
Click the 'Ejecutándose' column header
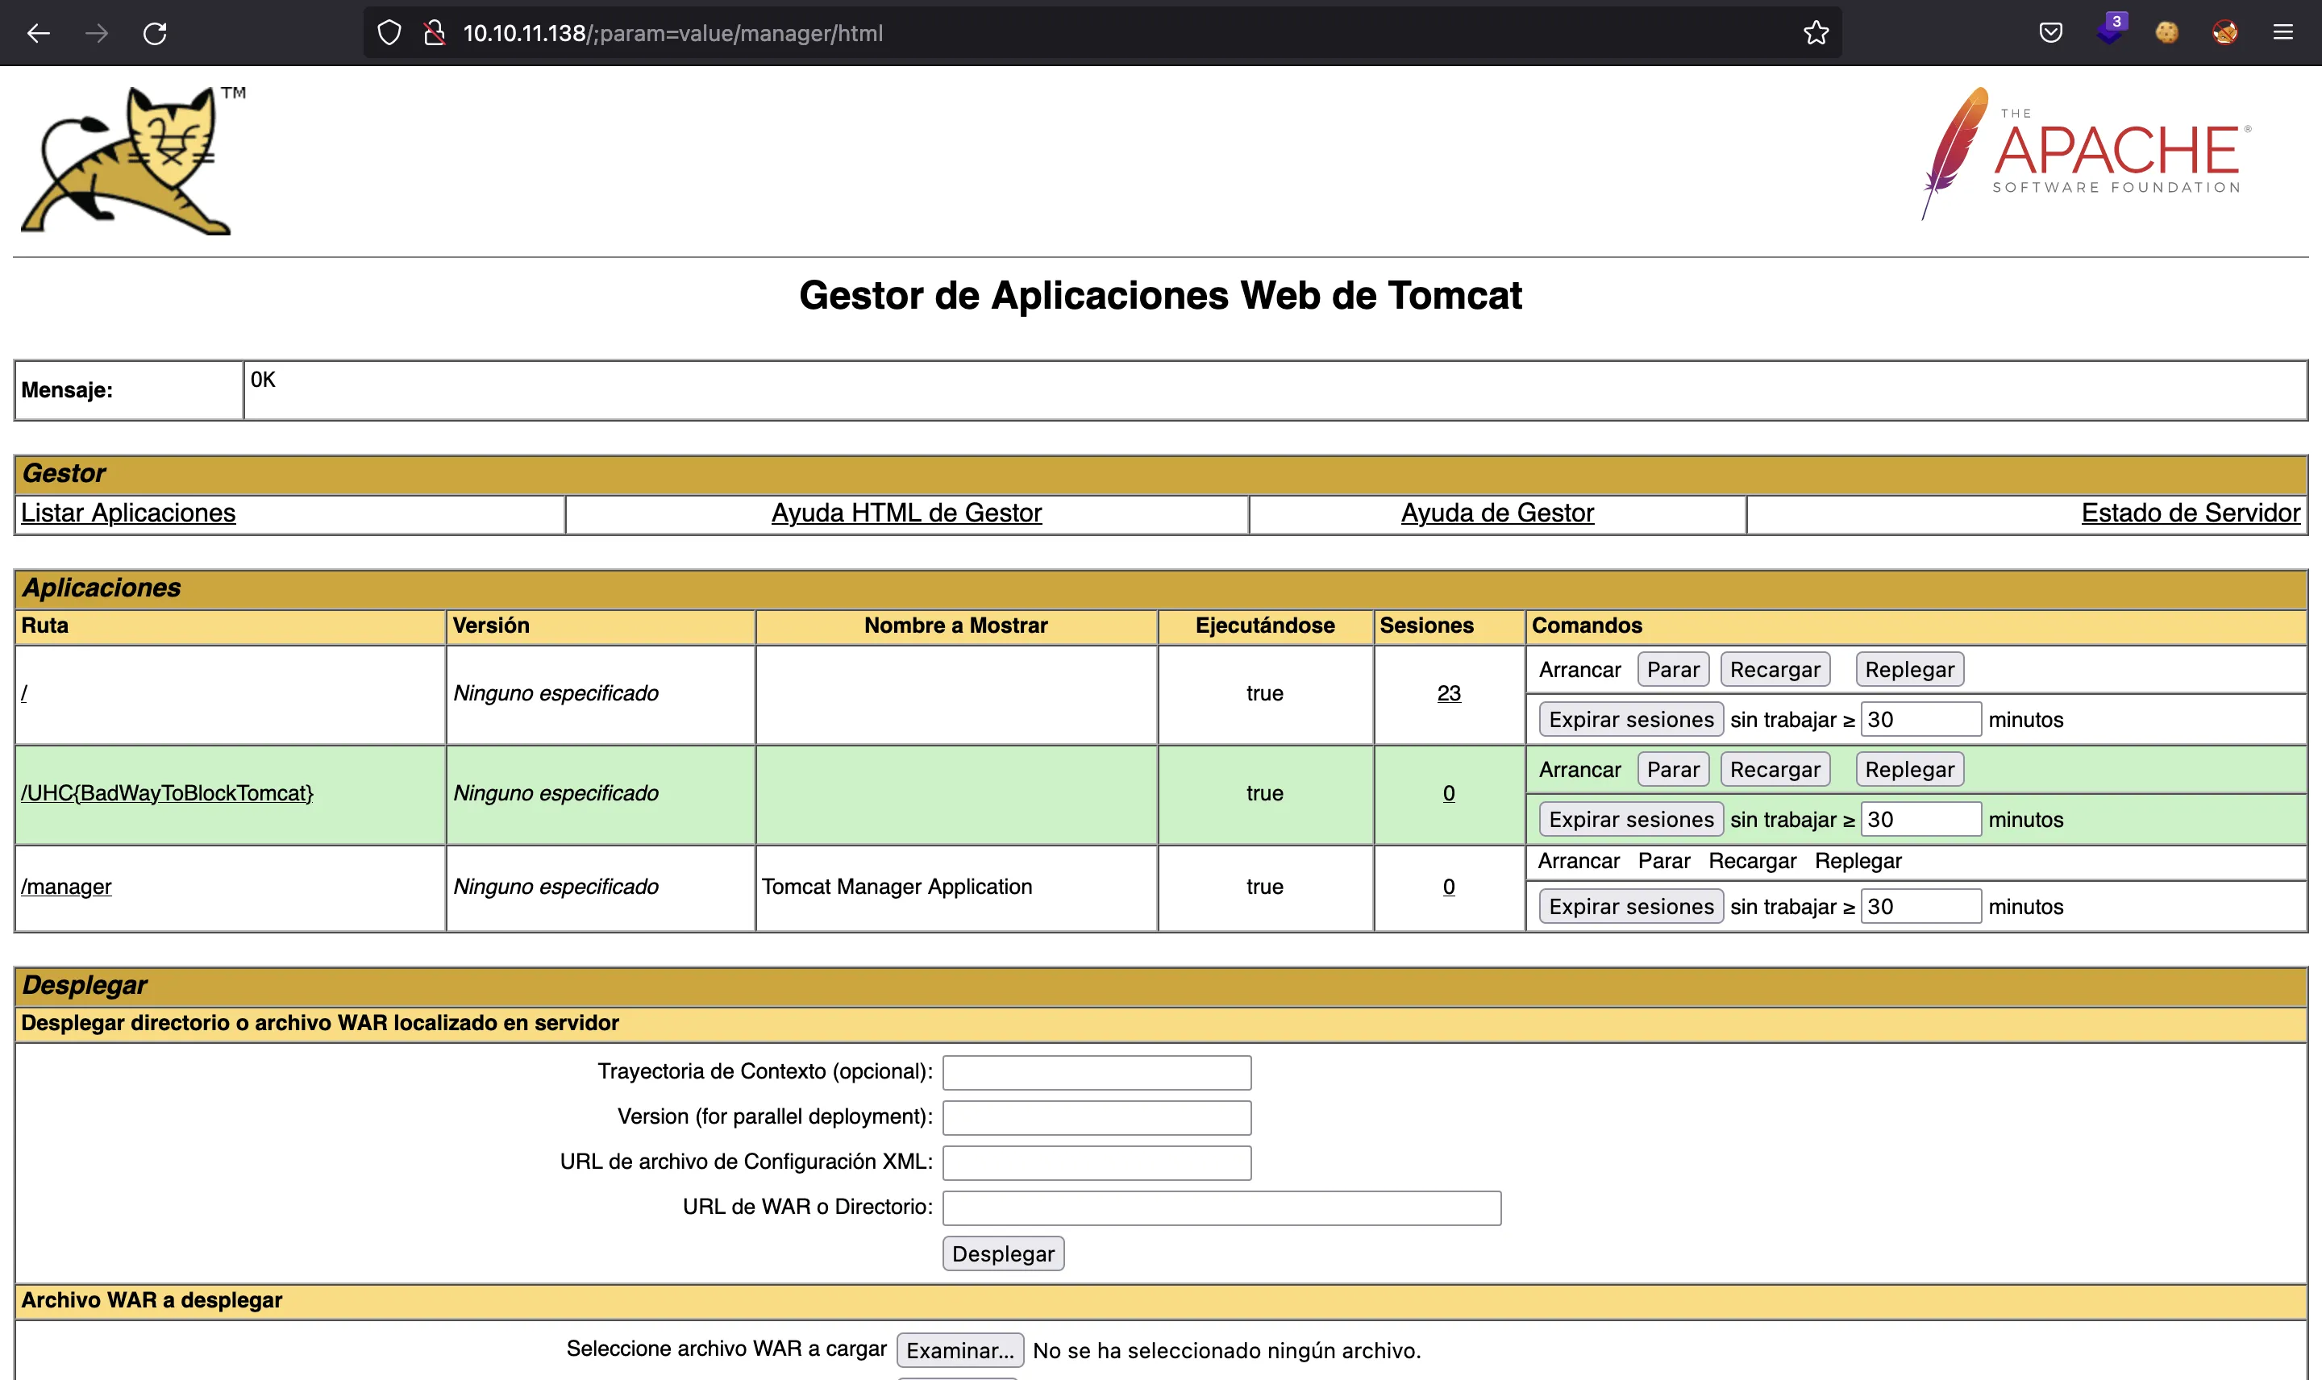[1265, 626]
